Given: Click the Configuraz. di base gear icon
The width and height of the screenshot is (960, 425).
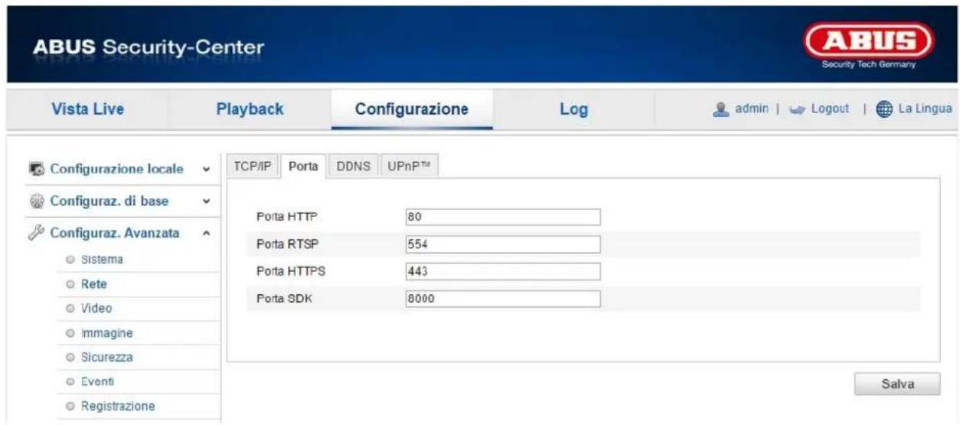Looking at the screenshot, I should point(38,203).
